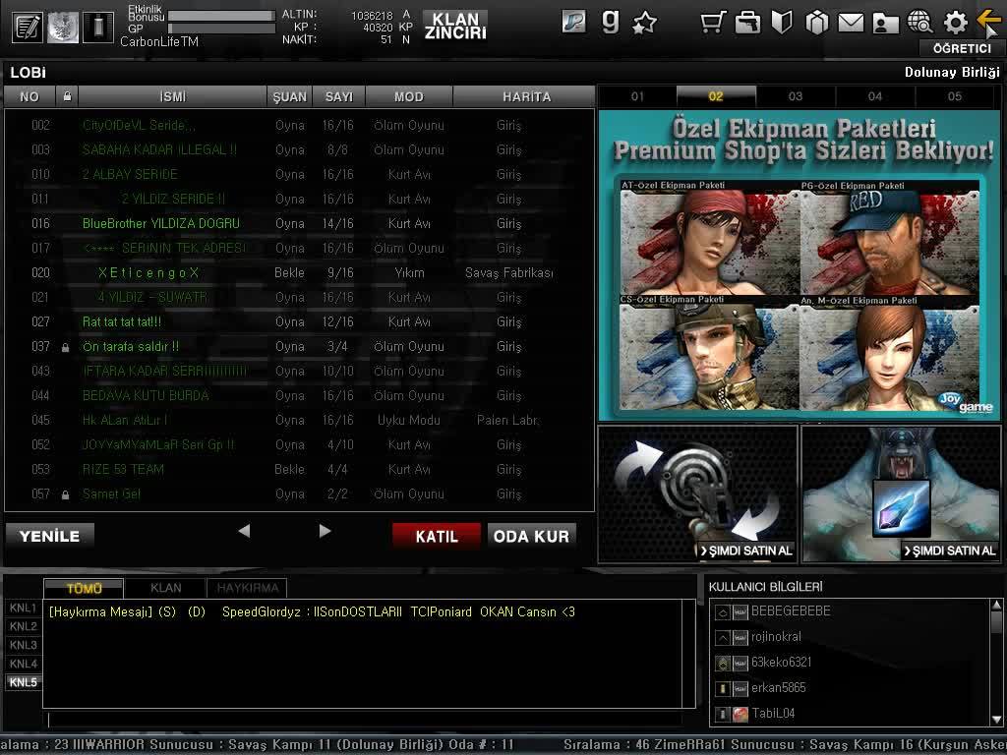Screen dimensions: 1007x755
Task: Select room BlueBrother YILDIZA DOGRU
Action: pyautogui.click(x=299, y=223)
